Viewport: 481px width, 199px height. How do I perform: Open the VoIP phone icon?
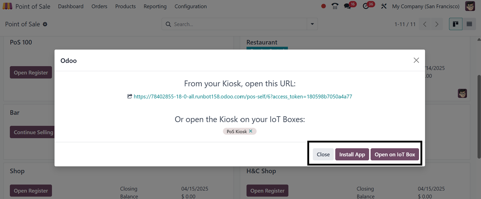(x=335, y=6)
